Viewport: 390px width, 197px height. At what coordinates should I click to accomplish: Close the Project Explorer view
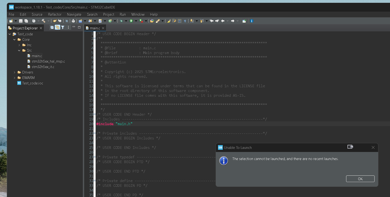41,28
